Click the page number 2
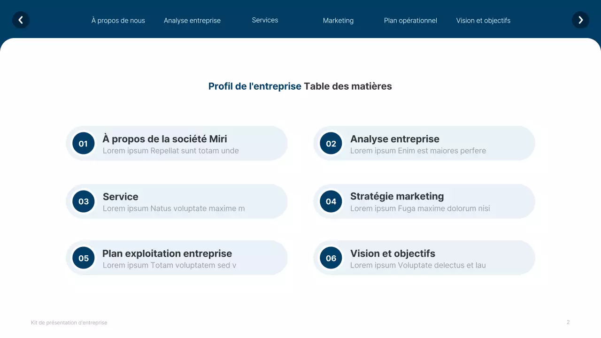The height and width of the screenshot is (338, 601). [x=568, y=322]
